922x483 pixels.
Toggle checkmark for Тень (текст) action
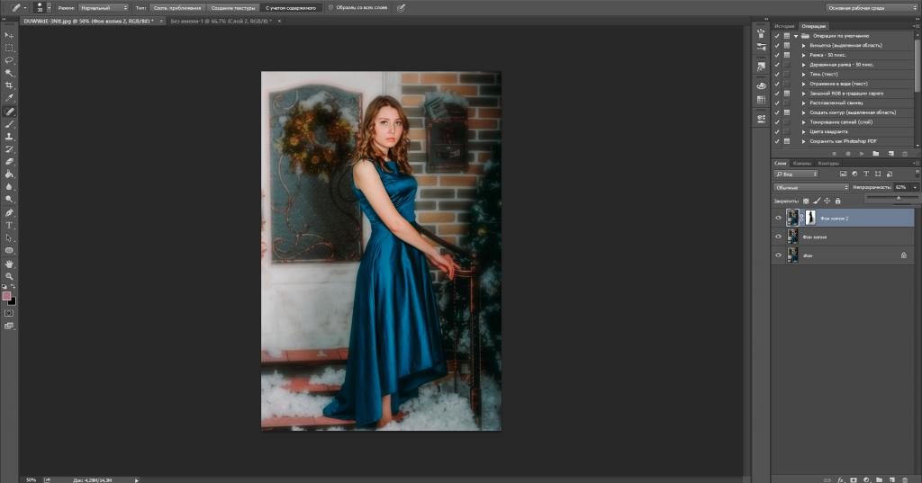777,74
